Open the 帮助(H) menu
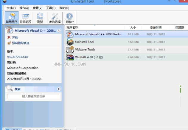Screen dimensions: 188x130 (x=64, y=8)
